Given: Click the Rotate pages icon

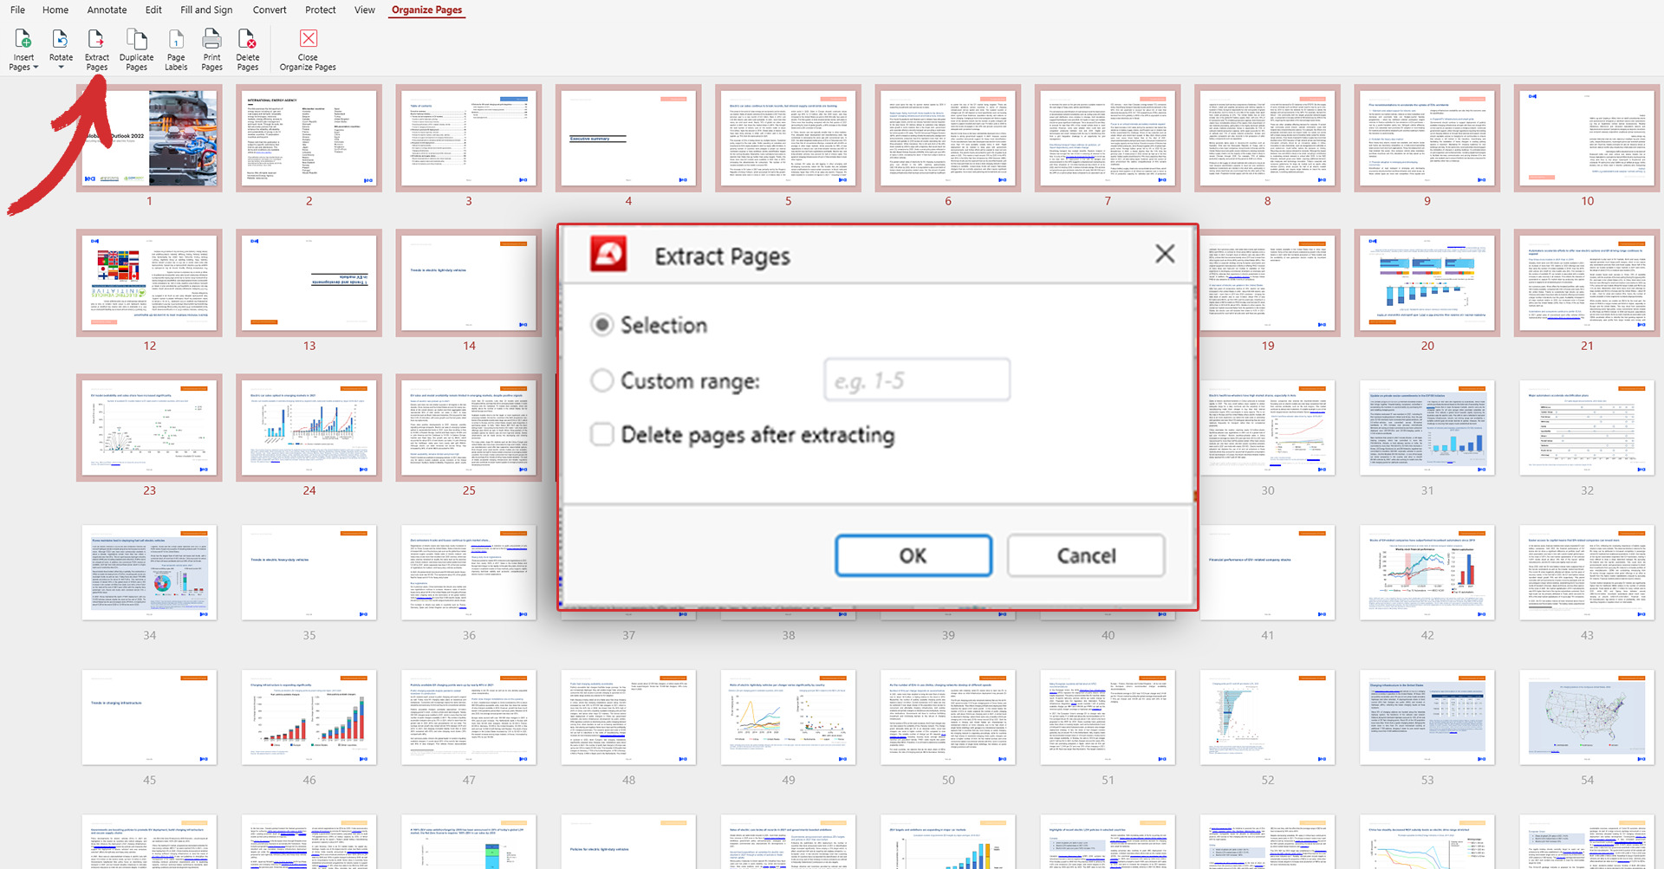Looking at the screenshot, I should point(61,40).
